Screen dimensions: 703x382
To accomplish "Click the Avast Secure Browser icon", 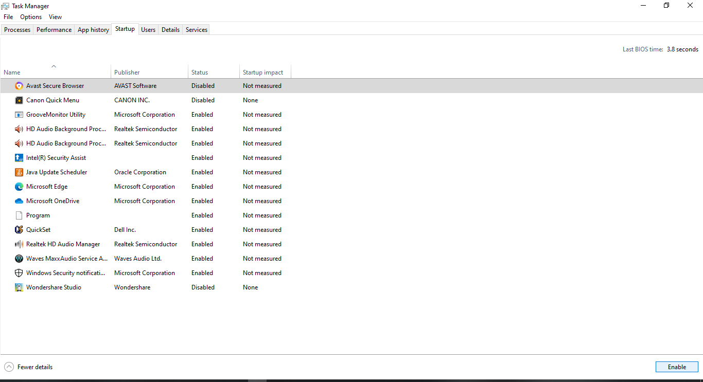I will pyautogui.click(x=19, y=86).
